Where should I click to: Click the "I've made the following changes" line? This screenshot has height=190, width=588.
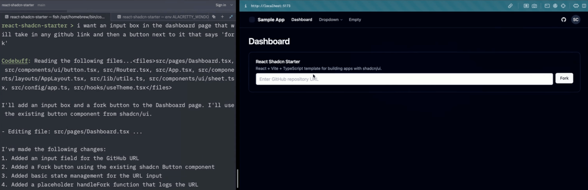[54, 149]
